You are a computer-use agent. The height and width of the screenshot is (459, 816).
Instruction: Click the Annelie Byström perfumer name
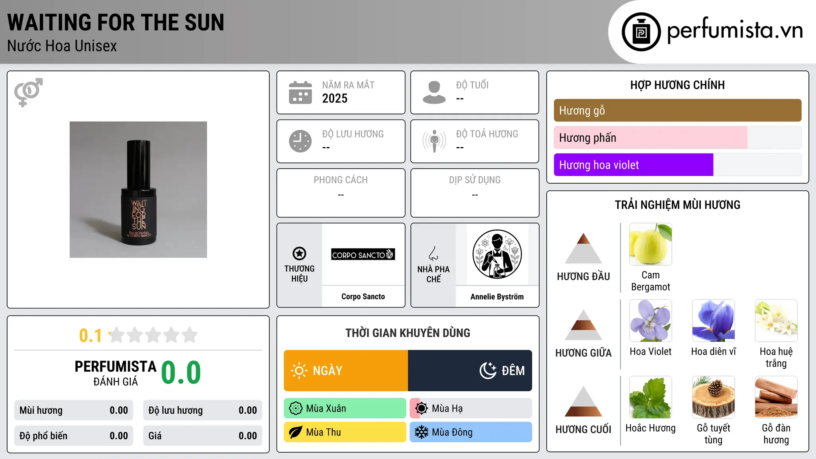click(497, 296)
